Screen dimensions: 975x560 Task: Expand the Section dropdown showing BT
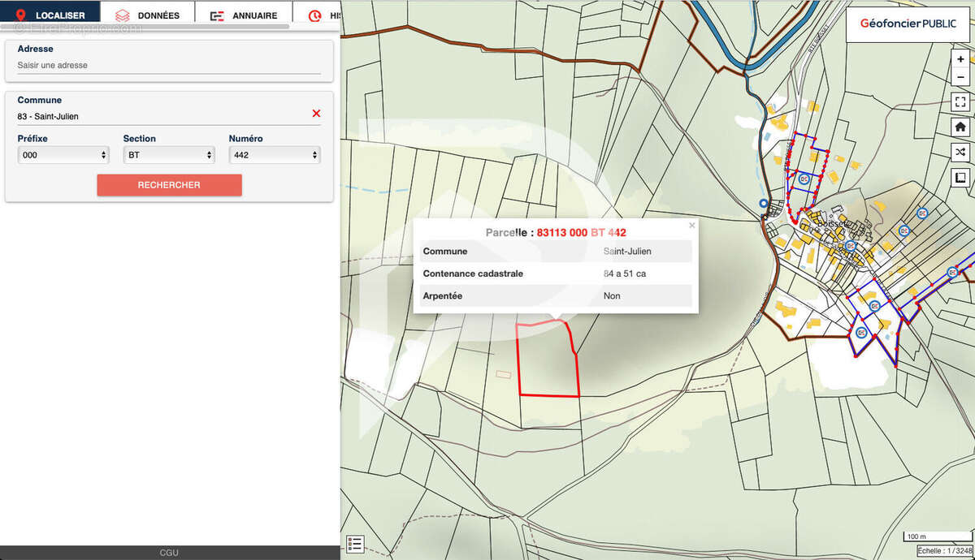point(169,155)
